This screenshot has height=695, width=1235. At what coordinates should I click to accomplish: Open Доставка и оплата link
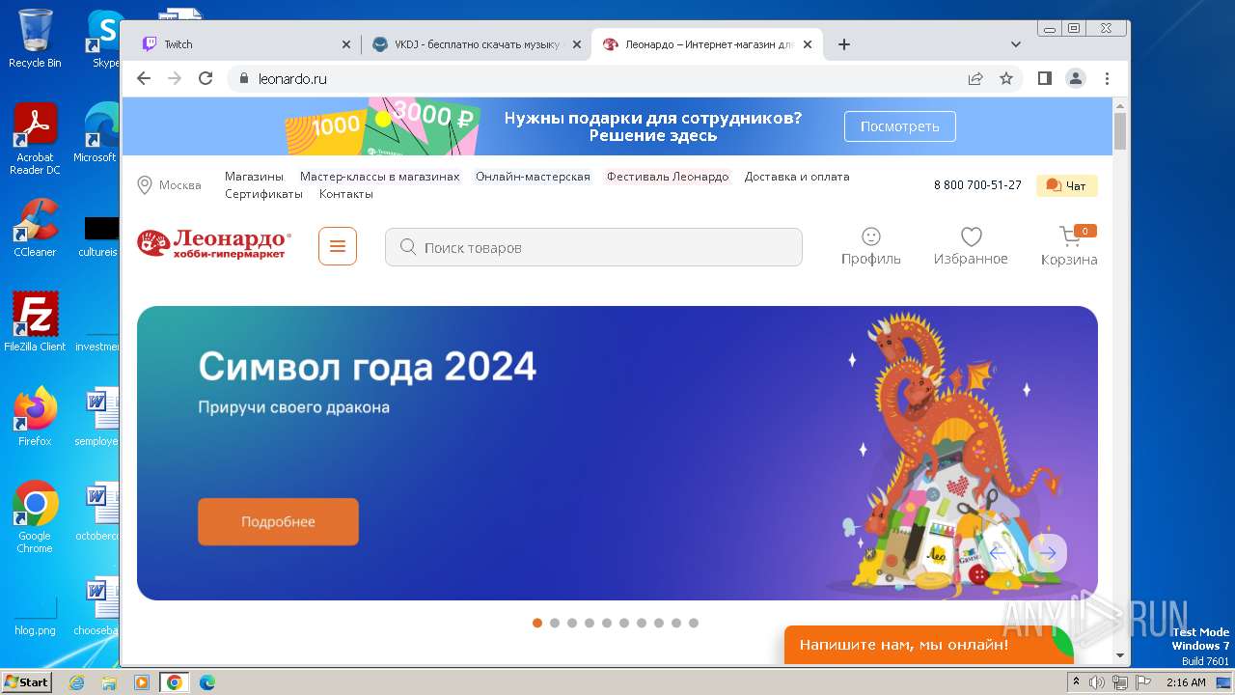[797, 177]
